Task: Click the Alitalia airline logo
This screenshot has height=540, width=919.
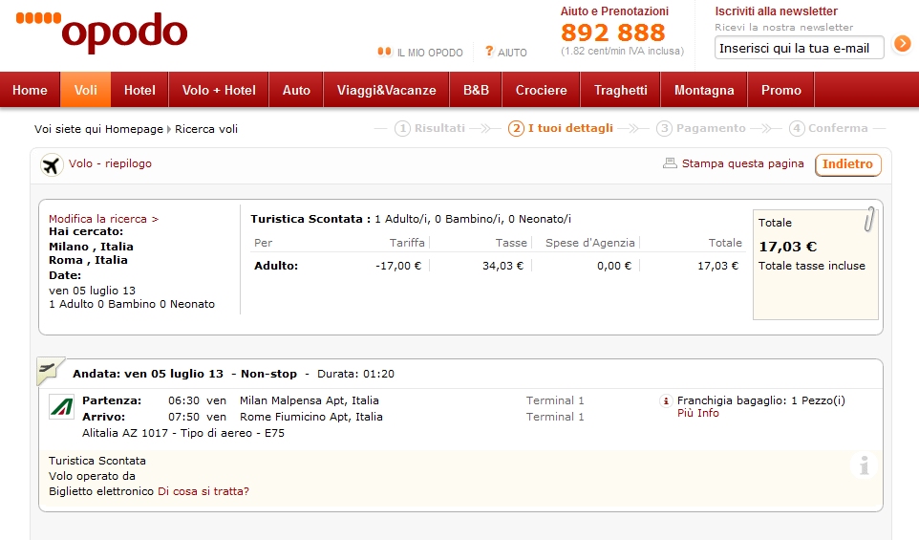Action: 61,407
